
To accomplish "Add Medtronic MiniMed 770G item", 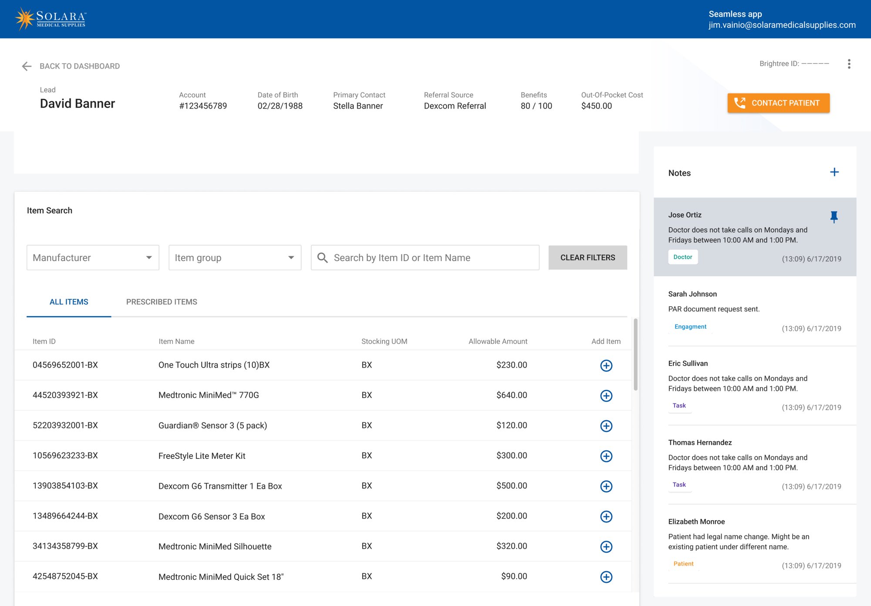I will click(606, 395).
